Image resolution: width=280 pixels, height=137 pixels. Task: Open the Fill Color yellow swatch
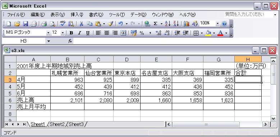(208, 33)
